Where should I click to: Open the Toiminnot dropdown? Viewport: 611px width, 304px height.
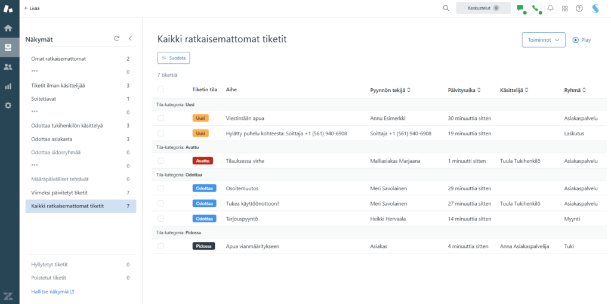tap(544, 40)
